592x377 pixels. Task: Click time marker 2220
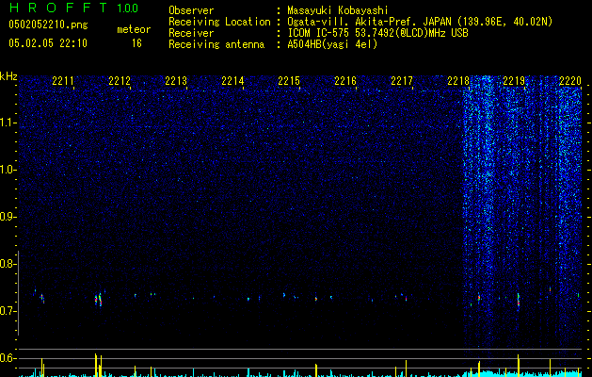(x=570, y=80)
